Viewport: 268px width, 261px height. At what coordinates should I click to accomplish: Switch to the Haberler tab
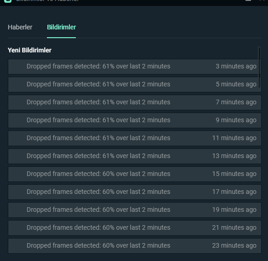[x=20, y=27]
